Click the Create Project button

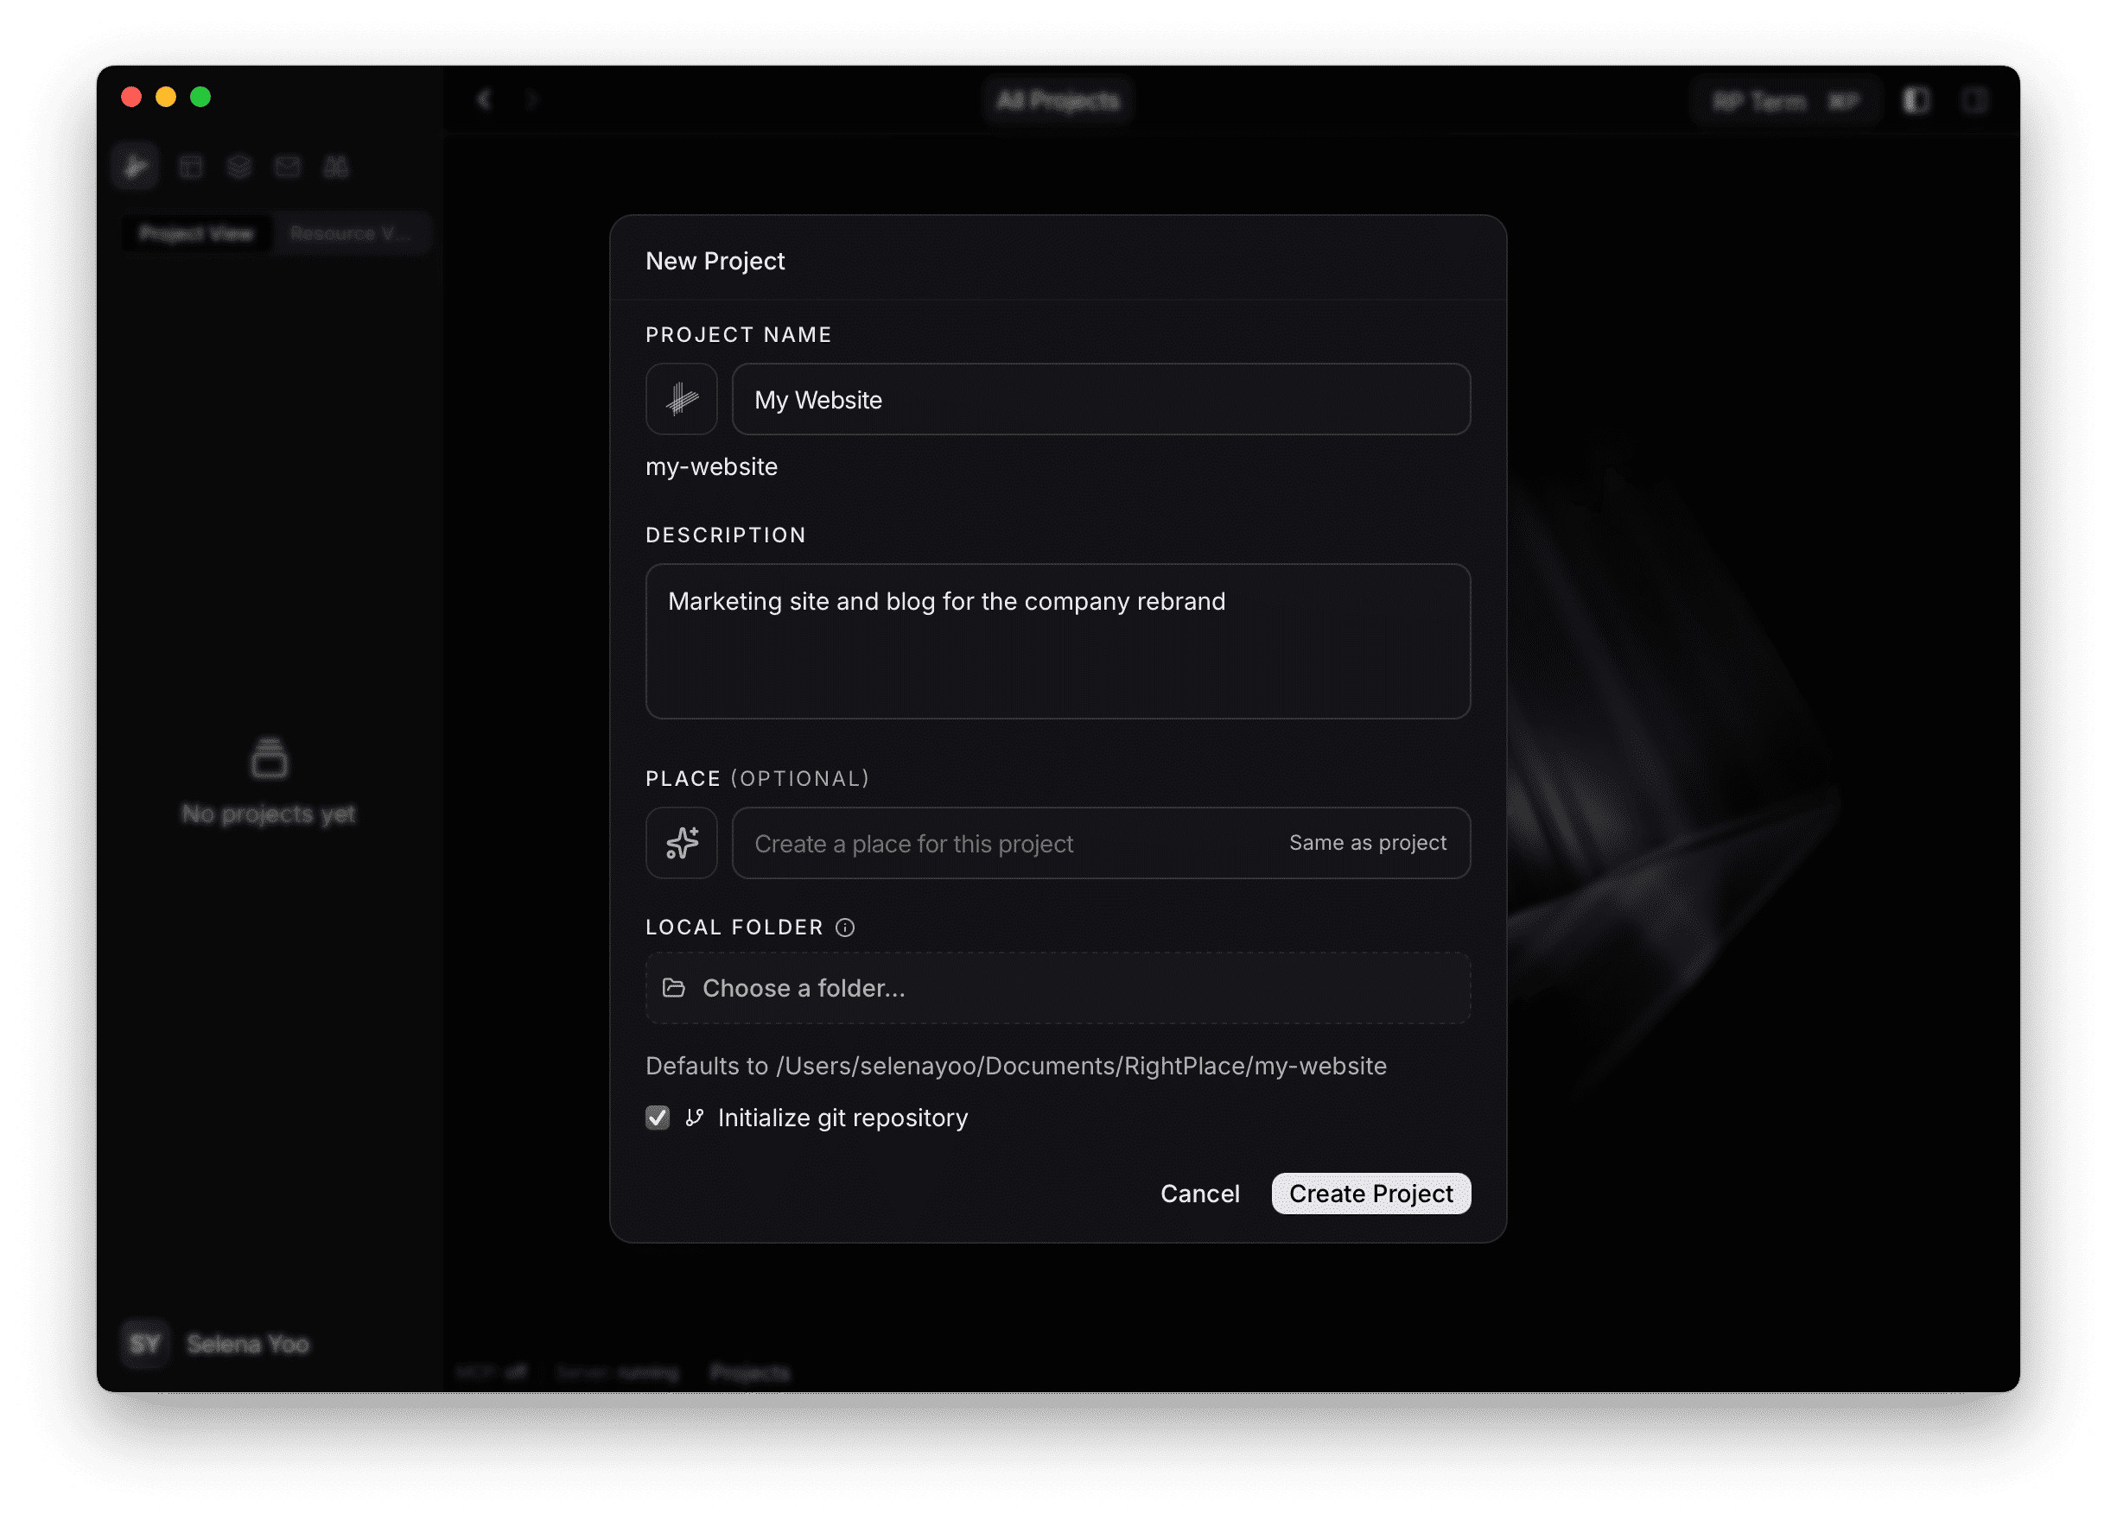(x=1370, y=1193)
